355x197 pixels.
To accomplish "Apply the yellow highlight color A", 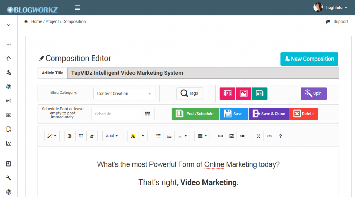I will pos(133,136).
